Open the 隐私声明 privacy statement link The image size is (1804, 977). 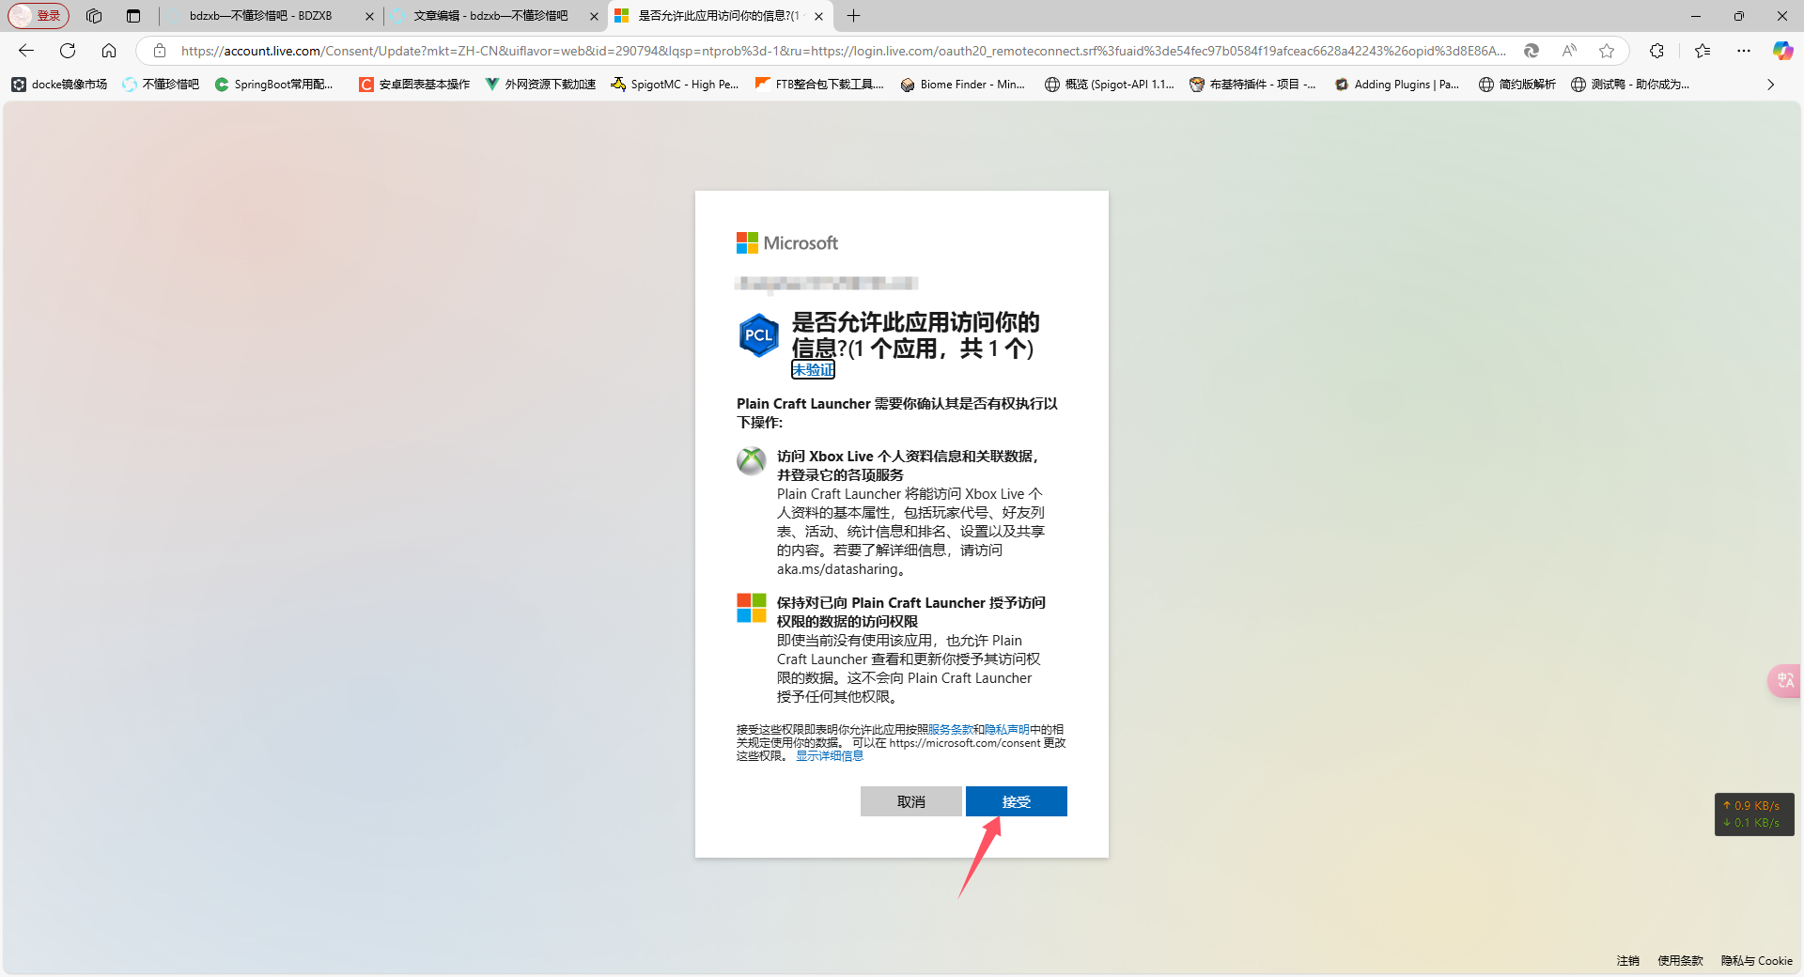(1006, 730)
